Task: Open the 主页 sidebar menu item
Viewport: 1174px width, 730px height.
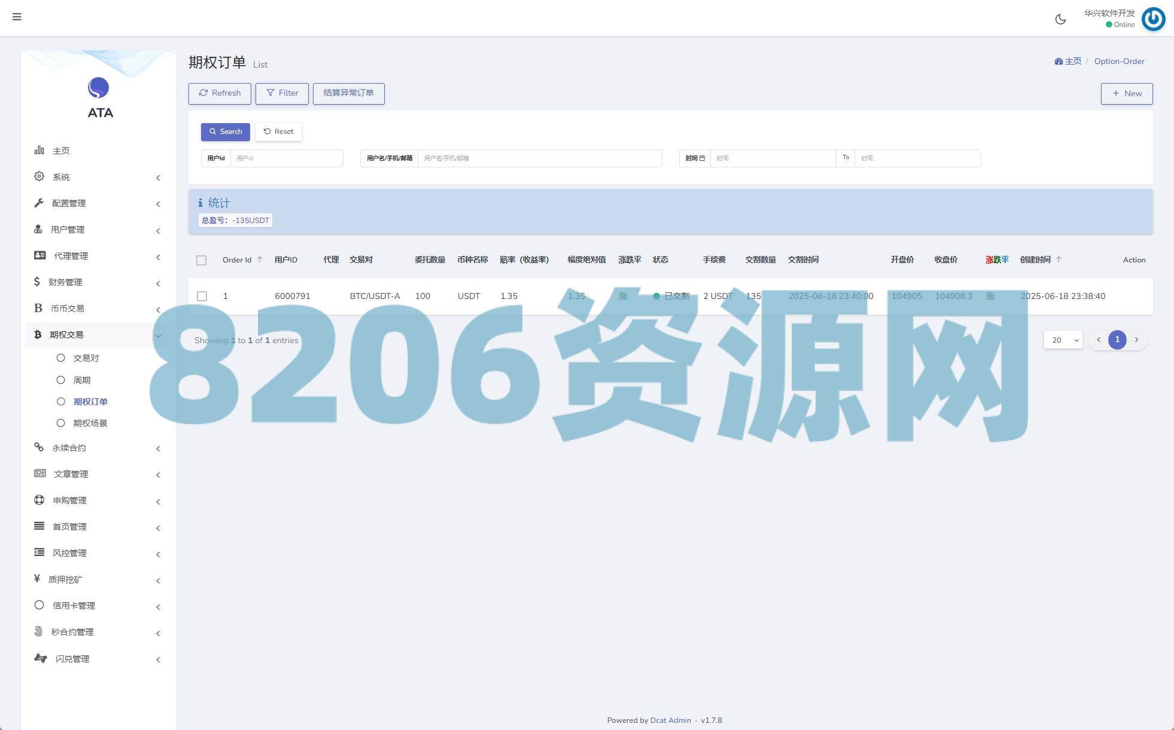Action: pyautogui.click(x=61, y=151)
